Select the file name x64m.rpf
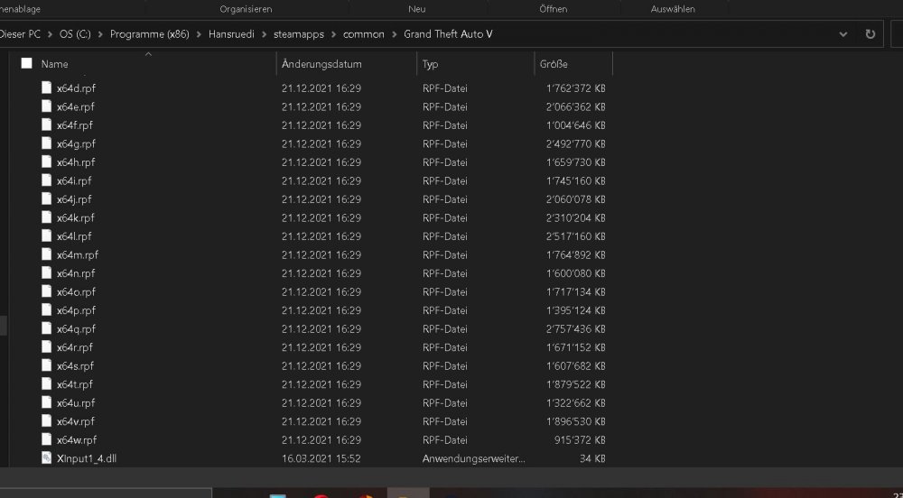Viewport: 903px width, 498px height. click(x=78, y=254)
